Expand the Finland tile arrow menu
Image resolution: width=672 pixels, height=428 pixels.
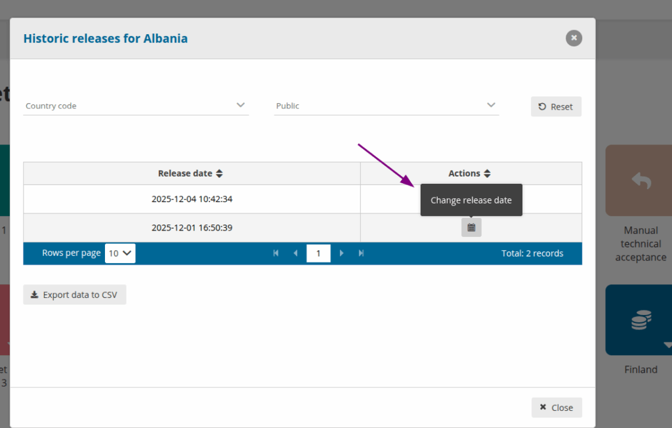[667, 345]
